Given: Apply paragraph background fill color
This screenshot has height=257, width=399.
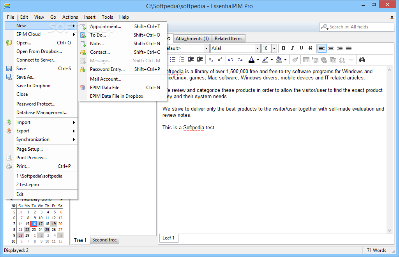Looking at the screenshot, I should [279, 60].
